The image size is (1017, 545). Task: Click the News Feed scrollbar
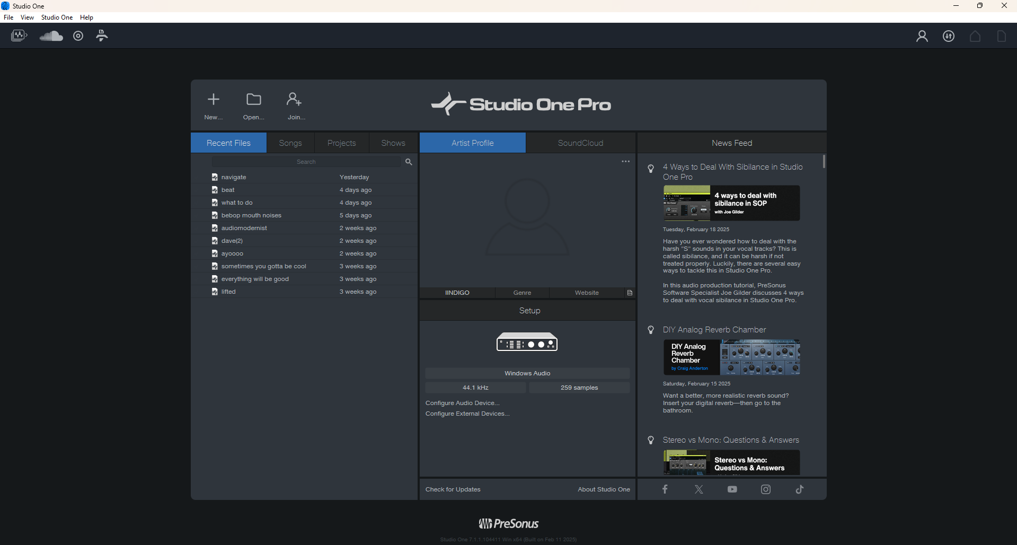824,161
